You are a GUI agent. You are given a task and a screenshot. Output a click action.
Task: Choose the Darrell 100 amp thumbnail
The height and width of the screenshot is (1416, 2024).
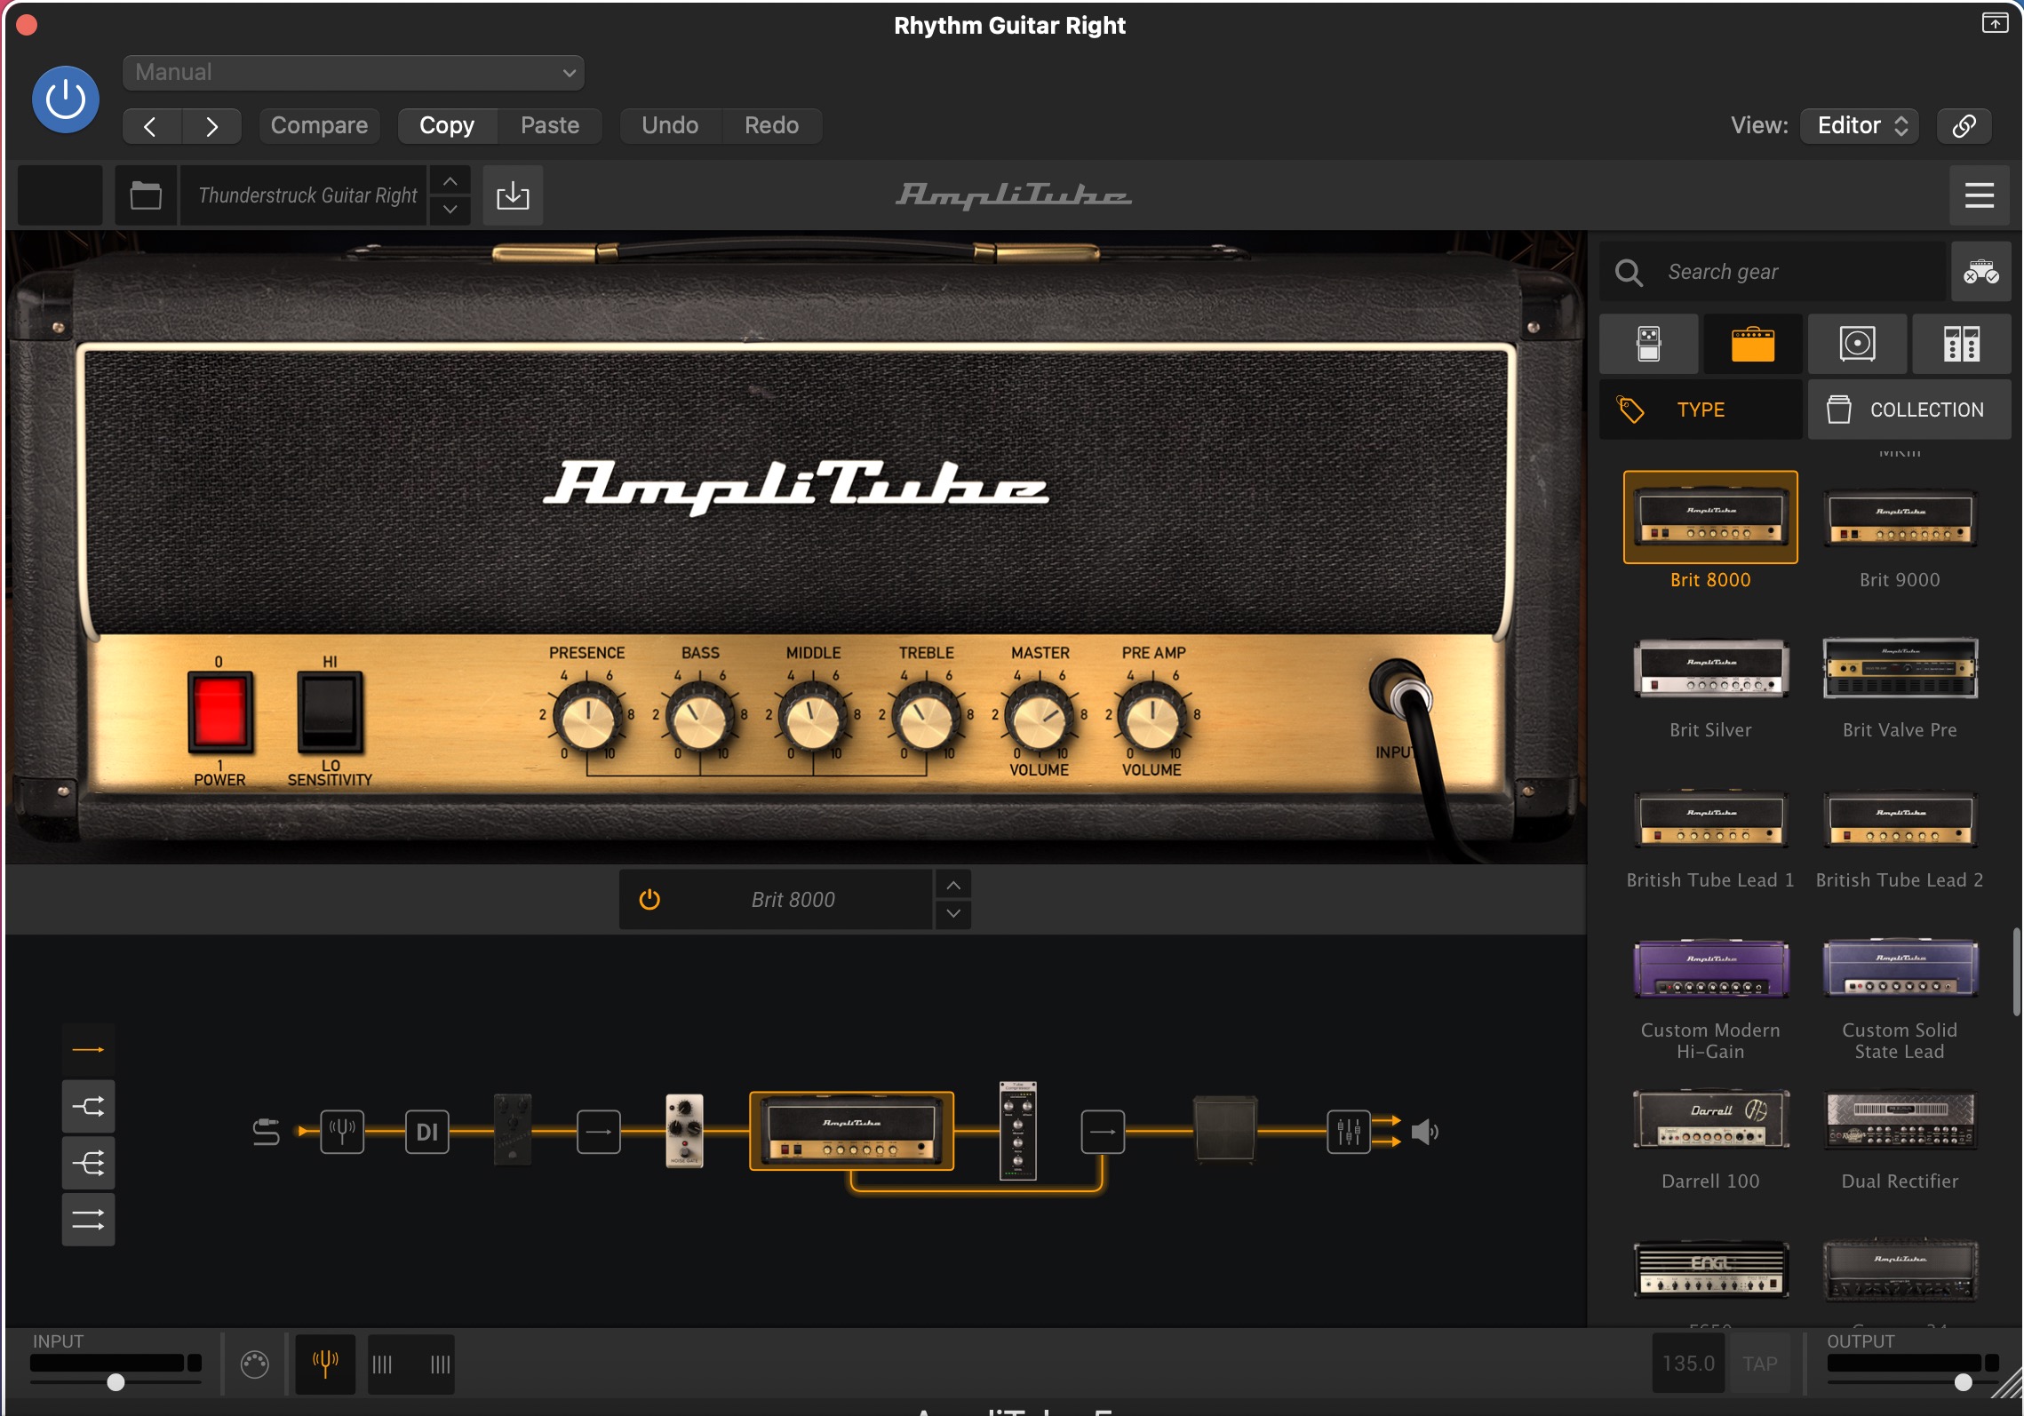[1710, 1120]
